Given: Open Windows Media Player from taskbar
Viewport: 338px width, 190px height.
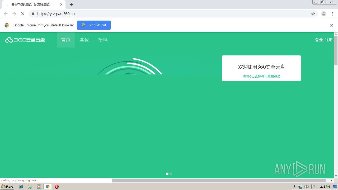Looking at the screenshot, I should (39, 187).
